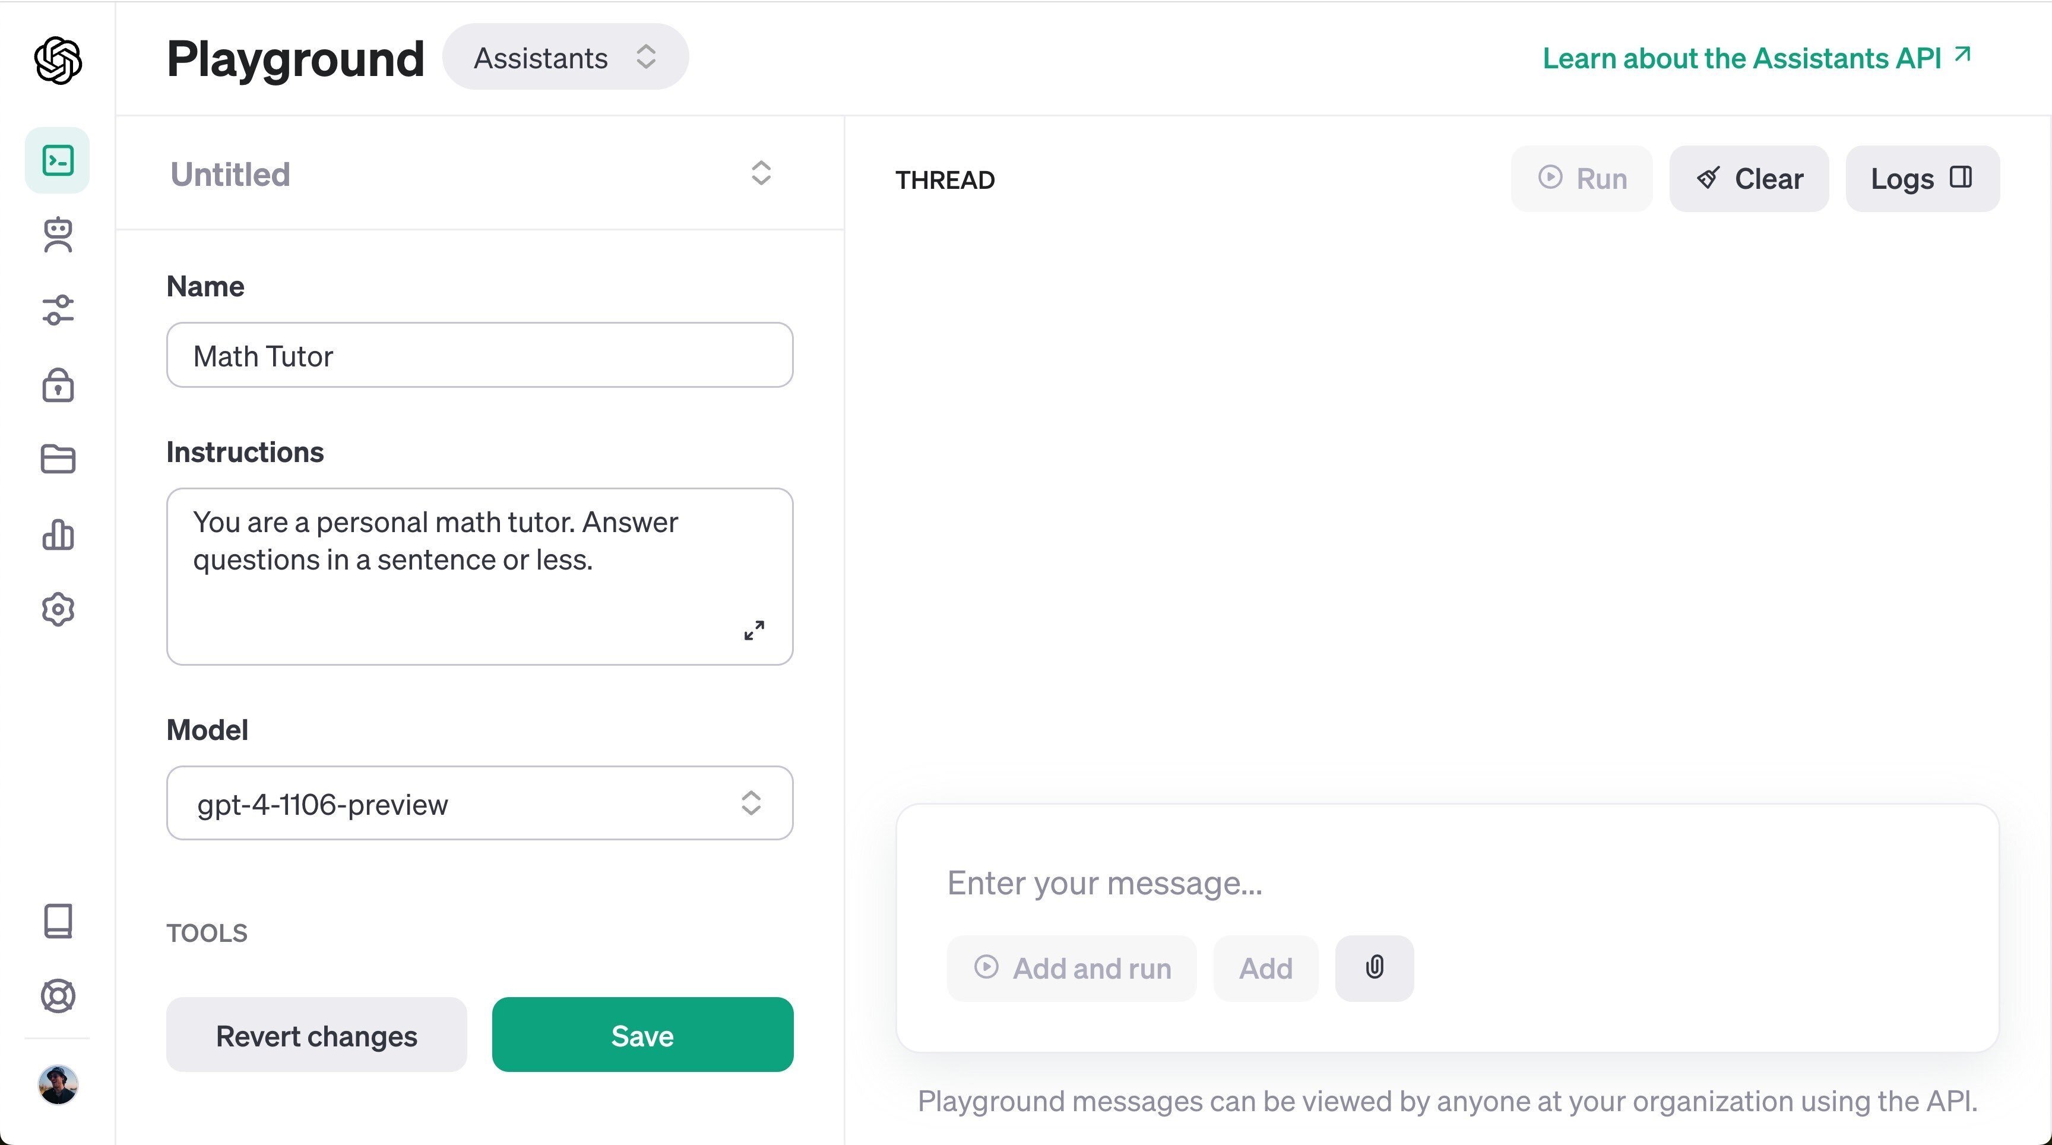View Usage via the bar chart icon

(x=58, y=534)
